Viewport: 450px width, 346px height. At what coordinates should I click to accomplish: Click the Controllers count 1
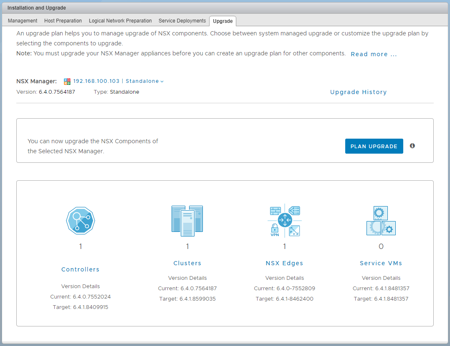pos(81,246)
